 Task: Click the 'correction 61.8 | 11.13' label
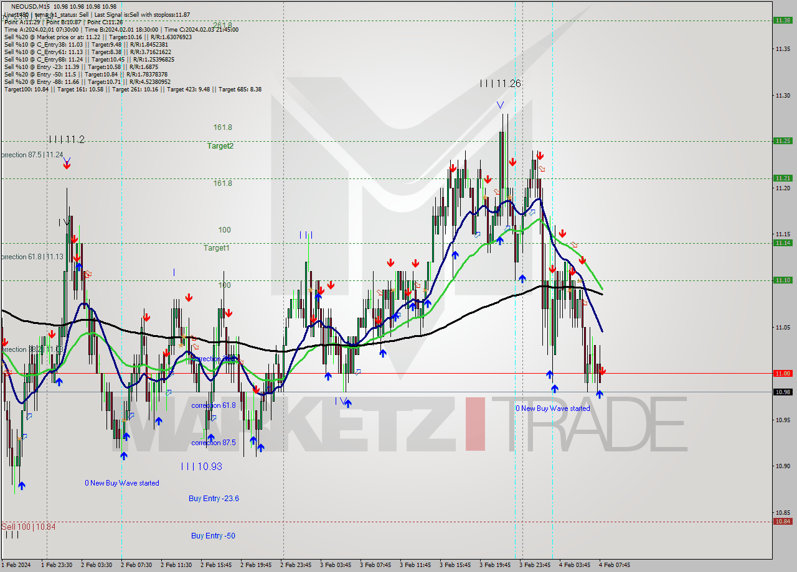click(31, 257)
